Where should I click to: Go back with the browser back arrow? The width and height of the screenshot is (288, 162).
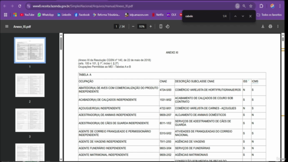(x=5, y=6)
